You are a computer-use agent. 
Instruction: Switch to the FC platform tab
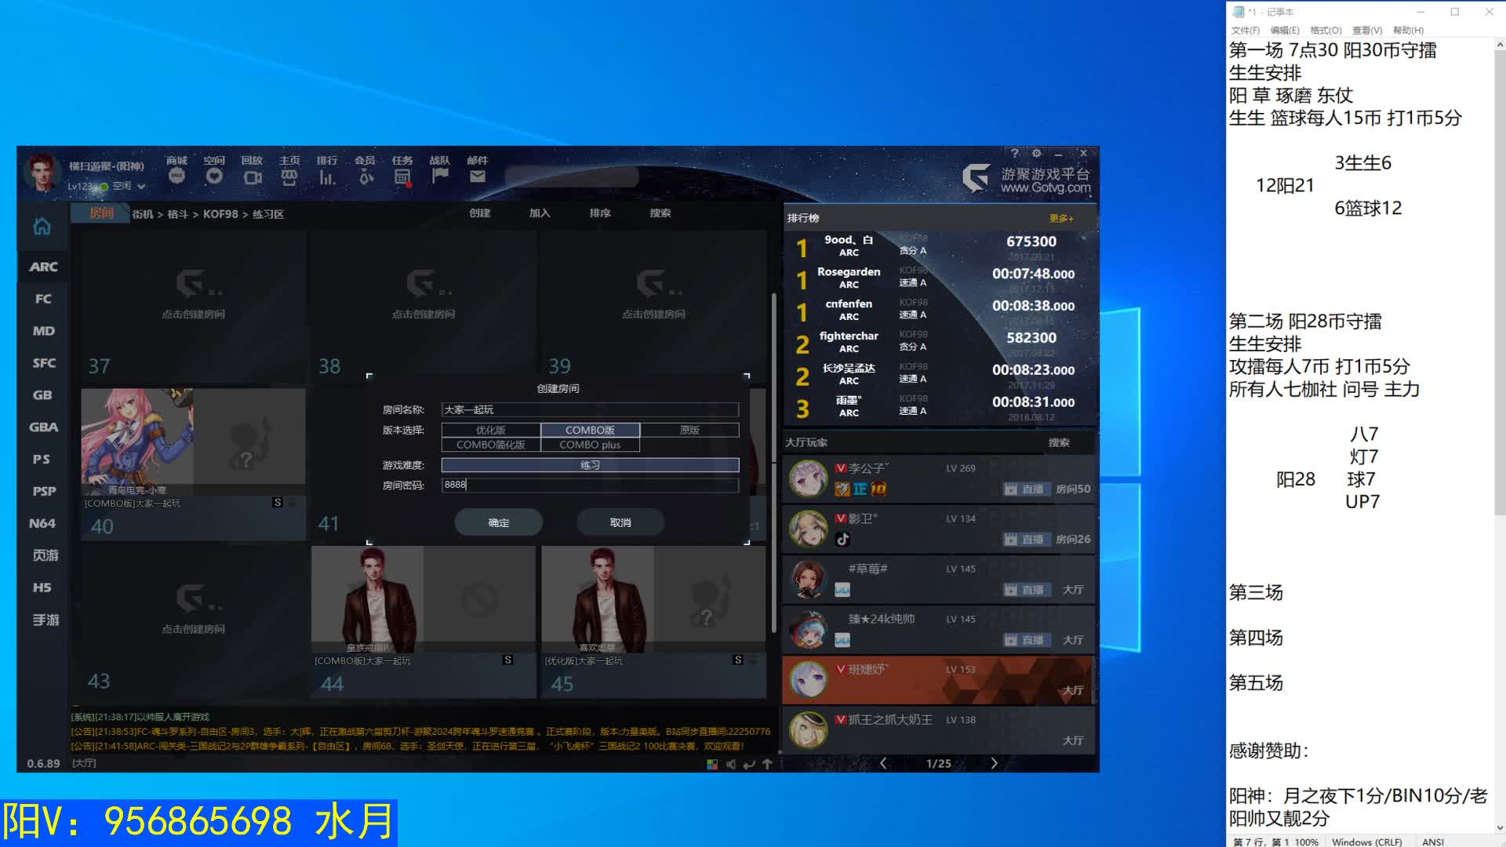coord(43,299)
